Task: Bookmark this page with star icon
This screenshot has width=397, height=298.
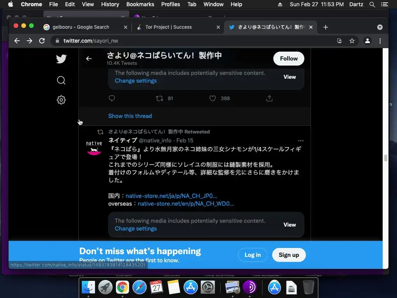Action: [x=352, y=41]
